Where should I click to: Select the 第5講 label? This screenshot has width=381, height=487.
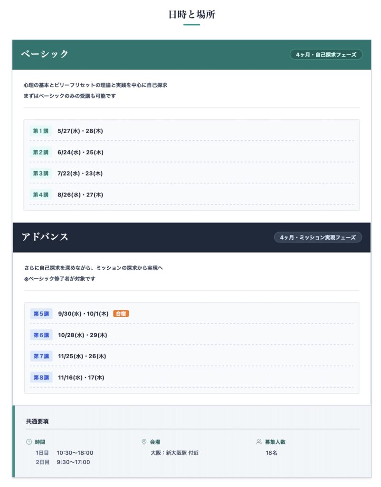tap(41, 314)
